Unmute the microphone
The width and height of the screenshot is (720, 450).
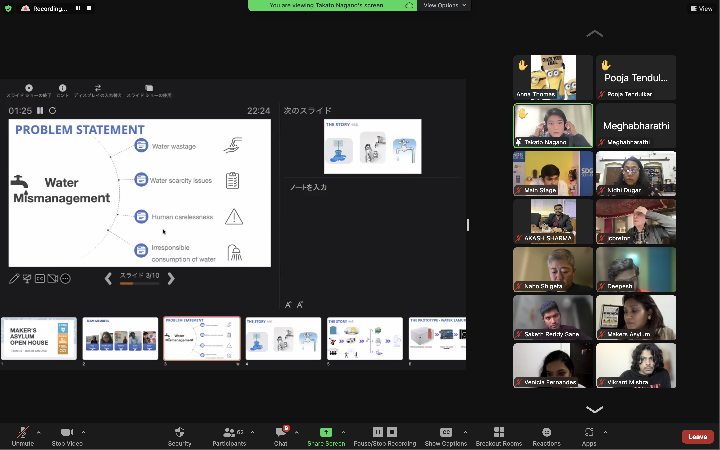pos(23,436)
